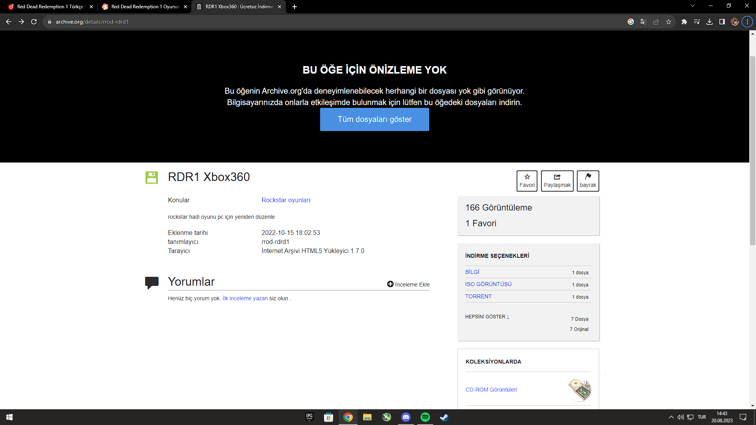
Task: Open Chrome three-dot menu
Action: tap(747, 22)
